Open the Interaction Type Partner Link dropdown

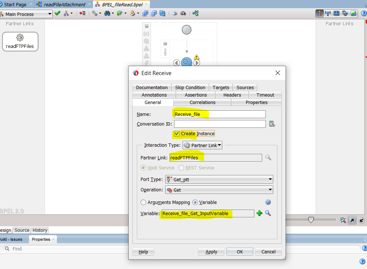pyautogui.click(x=202, y=145)
